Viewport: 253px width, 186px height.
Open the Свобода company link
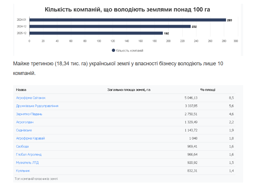22,146
